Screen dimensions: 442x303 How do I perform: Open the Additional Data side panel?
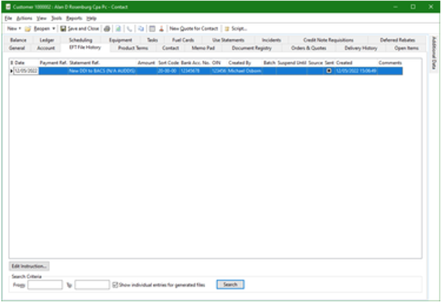point(434,53)
